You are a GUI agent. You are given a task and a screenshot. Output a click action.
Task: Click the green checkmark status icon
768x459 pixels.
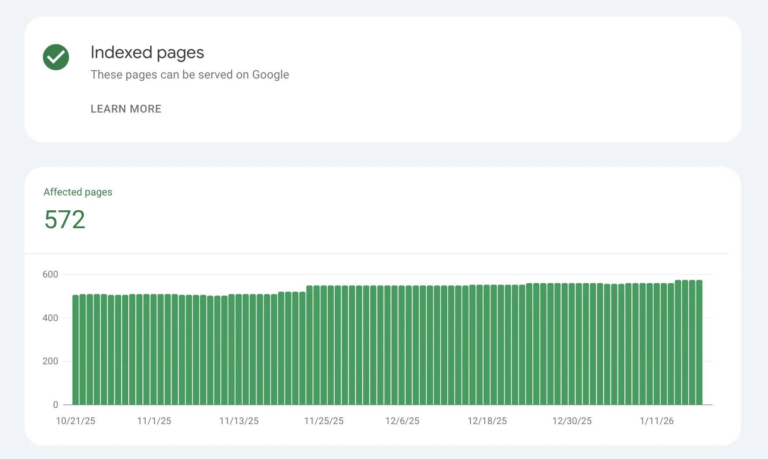point(56,57)
